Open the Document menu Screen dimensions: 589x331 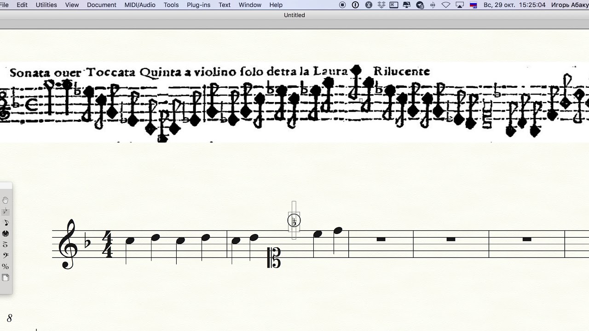pos(102,5)
